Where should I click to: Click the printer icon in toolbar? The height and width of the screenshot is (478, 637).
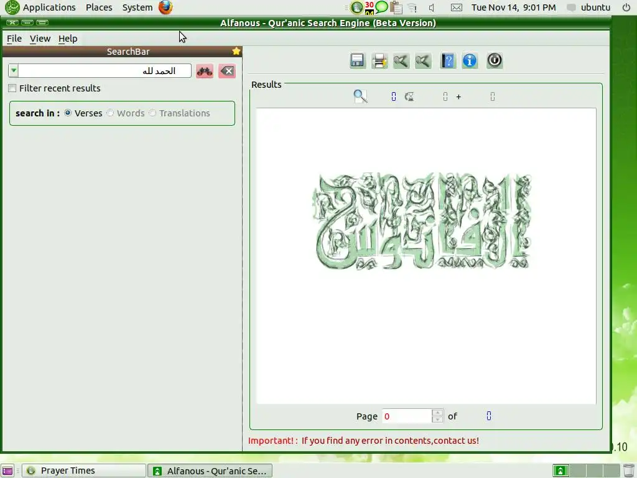[379, 61]
